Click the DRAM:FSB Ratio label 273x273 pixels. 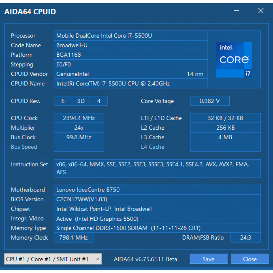coord(203,238)
